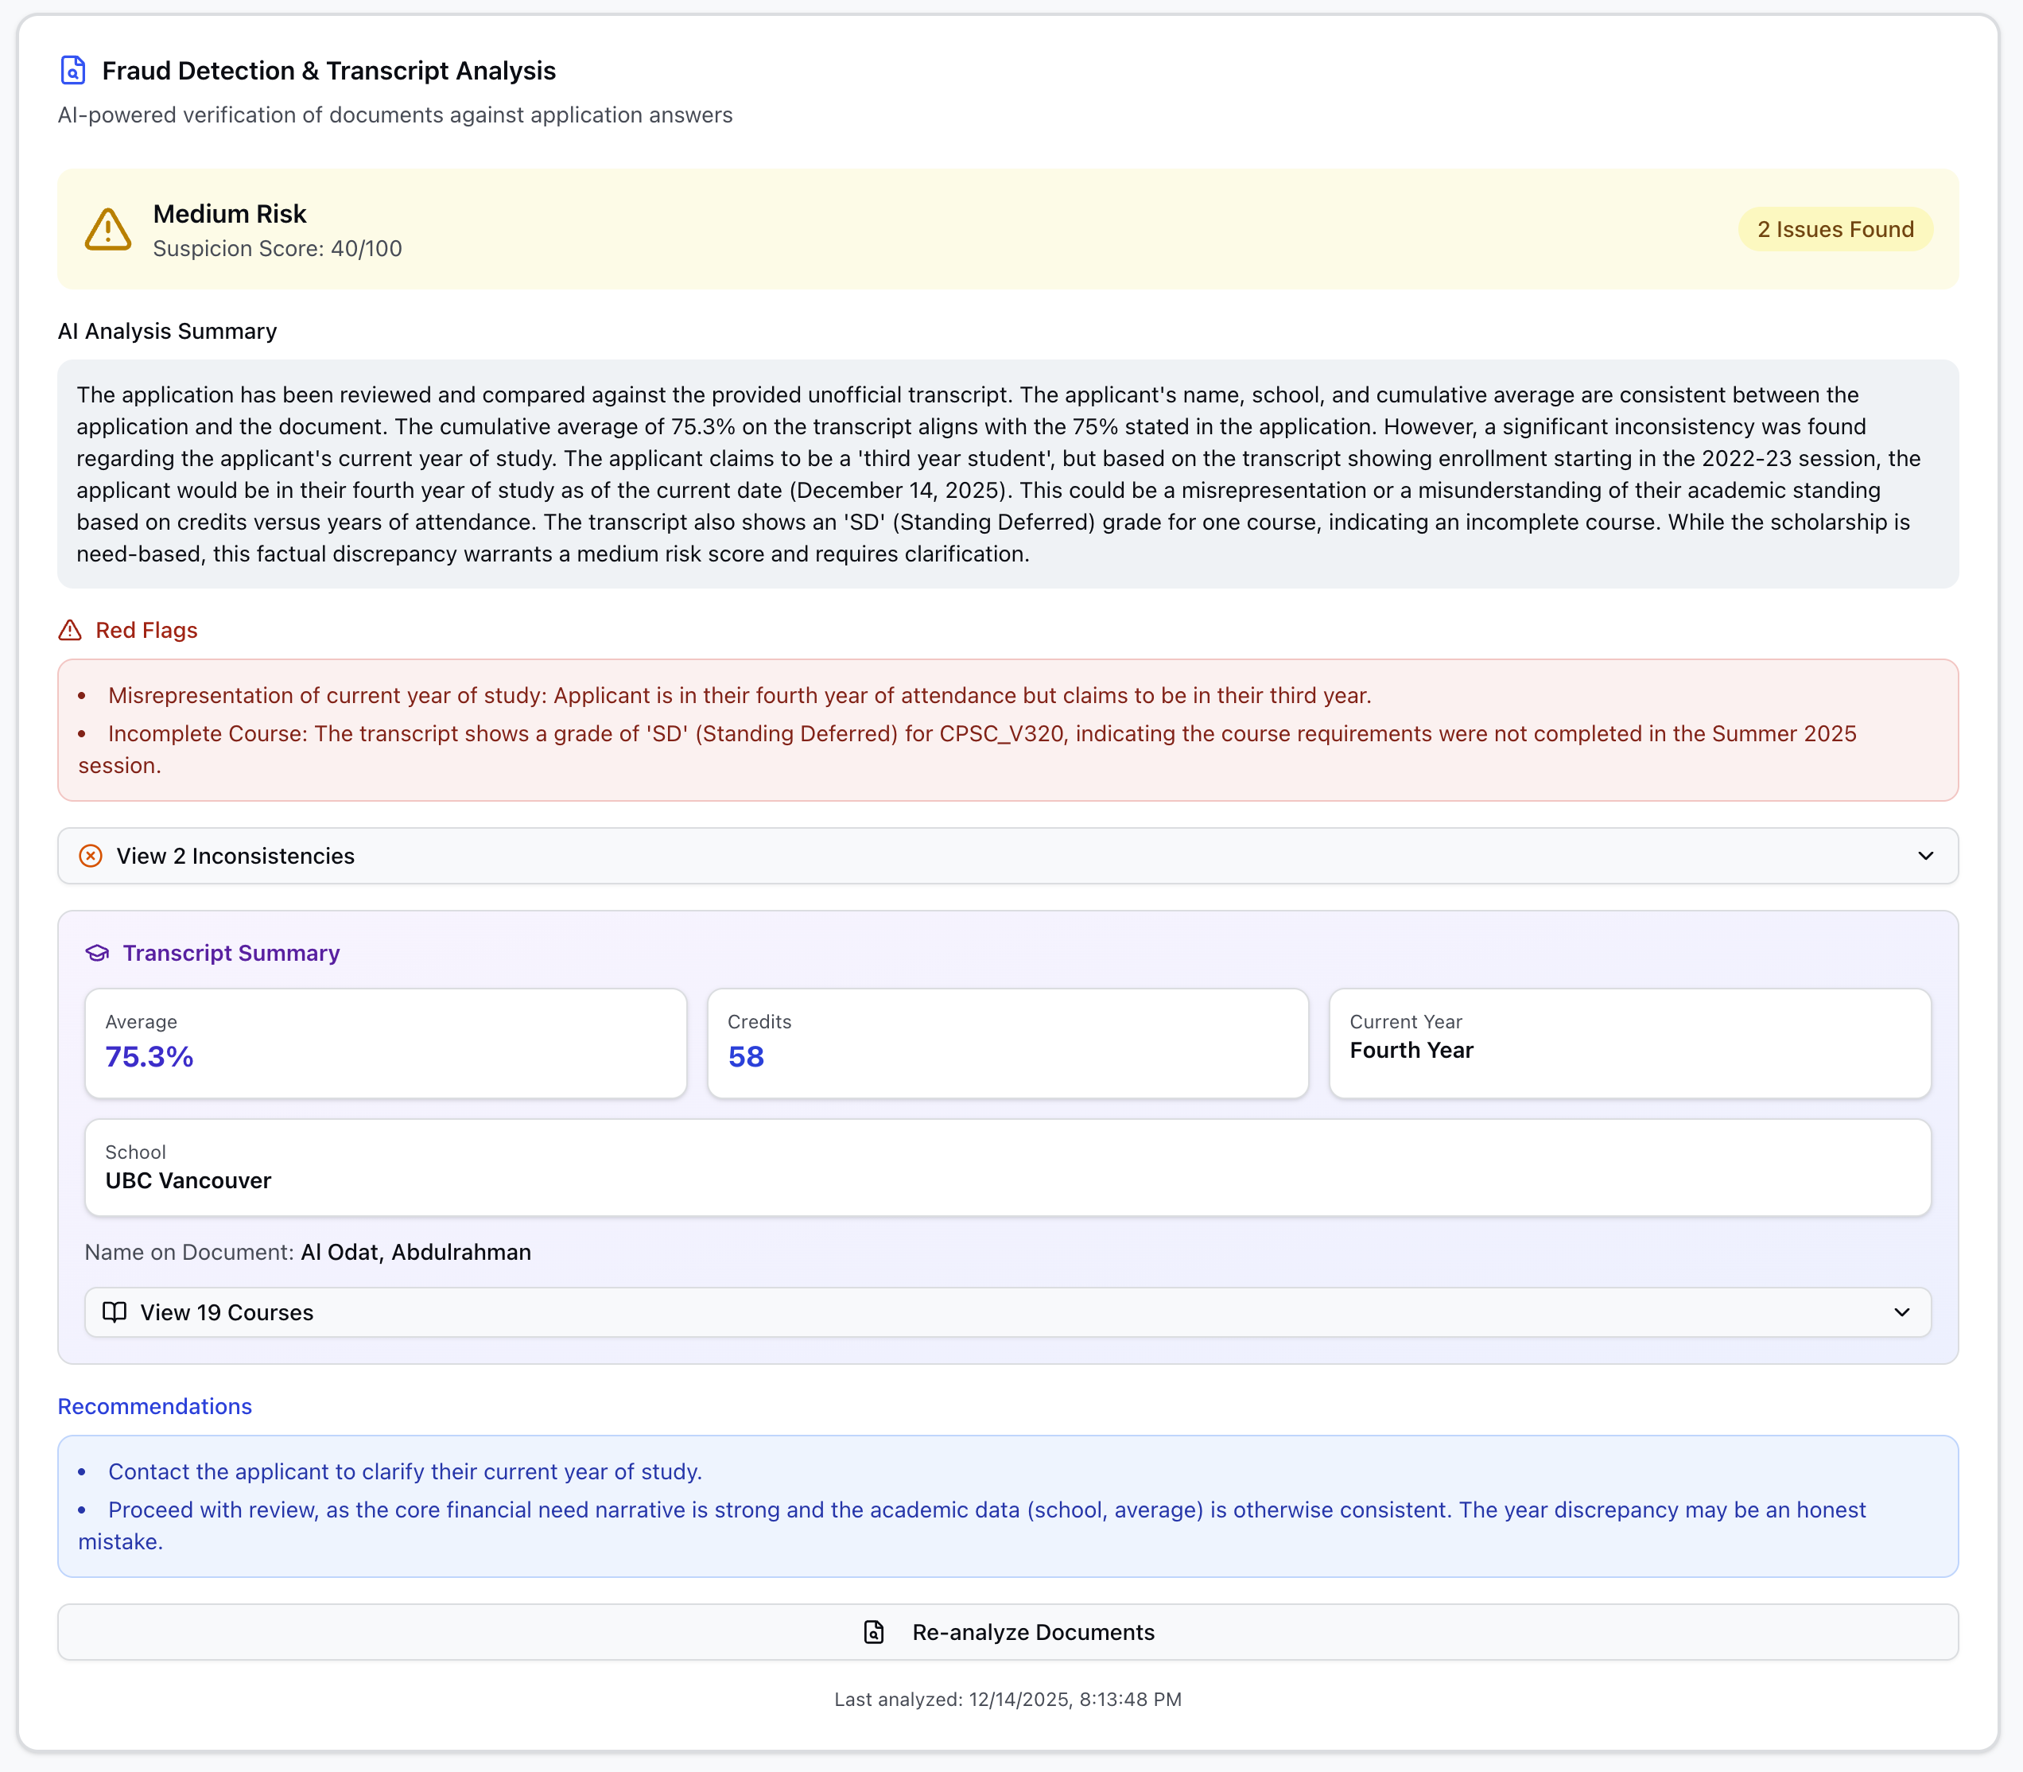The width and height of the screenshot is (2023, 1772).
Task: Select the Medium Risk warning triangle icon
Action: click(x=108, y=228)
